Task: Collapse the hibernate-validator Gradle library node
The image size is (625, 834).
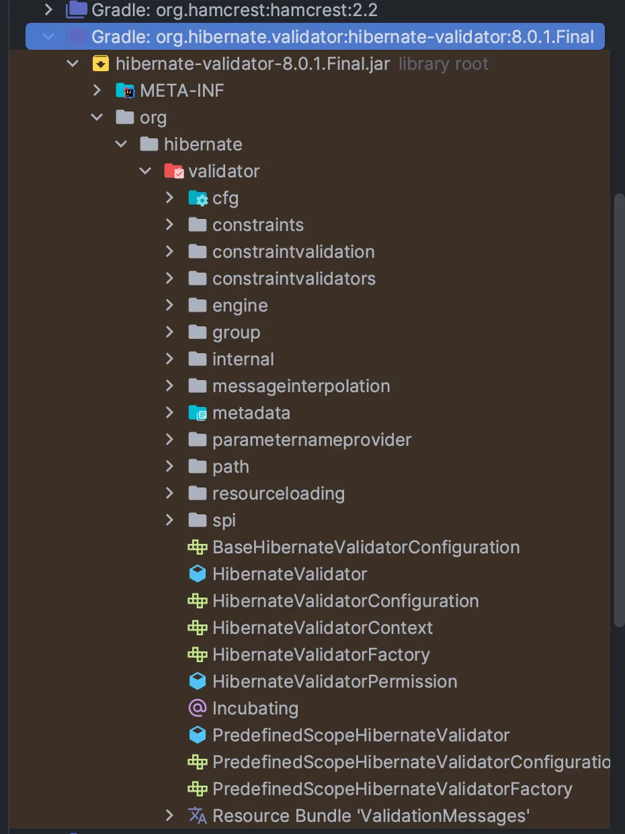Action: click(x=48, y=36)
